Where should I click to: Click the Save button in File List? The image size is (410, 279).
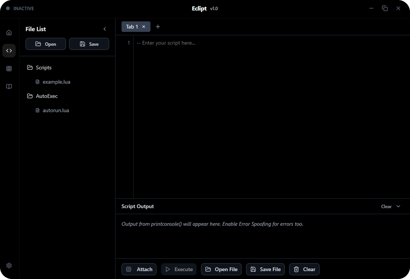pyautogui.click(x=89, y=44)
